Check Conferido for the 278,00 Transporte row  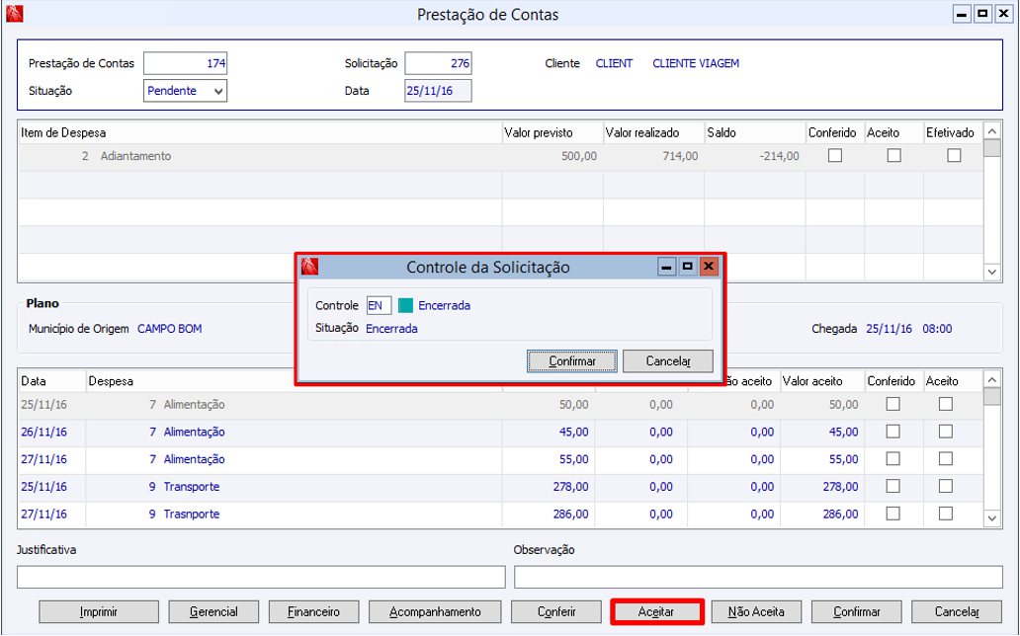pos(893,487)
